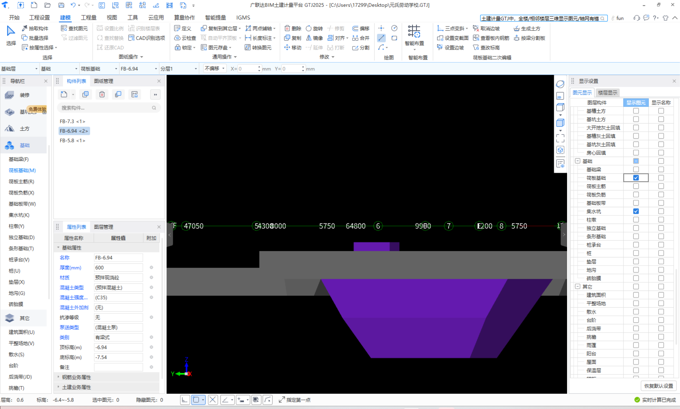Open 垫层(X) in the navigation list

click(16, 282)
